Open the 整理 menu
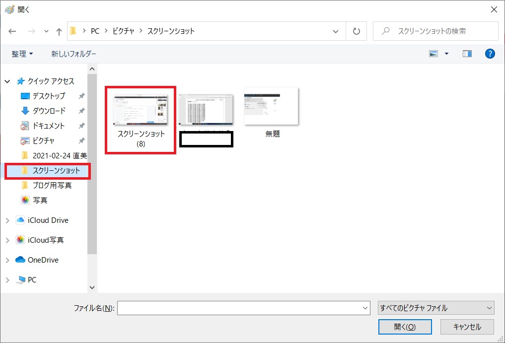This screenshot has height=343, width=505. (x=22, y=54)
